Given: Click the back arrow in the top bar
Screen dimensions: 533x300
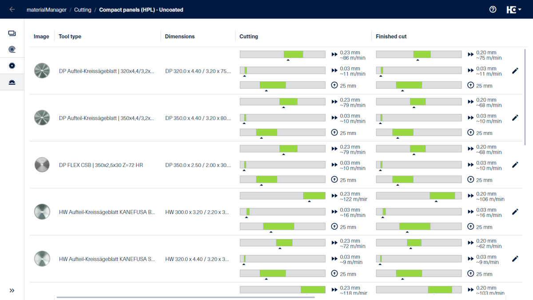Looking at the screenshot, I should (x=12, y=9).
